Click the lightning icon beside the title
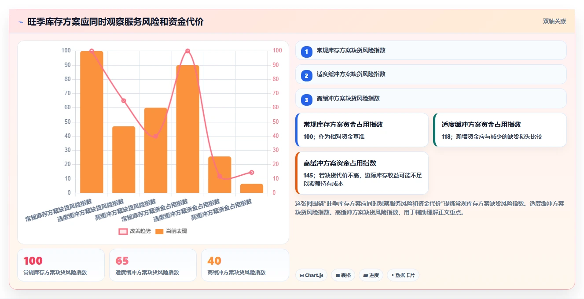This screenshot has width=584, height=299. coord(21,22)
